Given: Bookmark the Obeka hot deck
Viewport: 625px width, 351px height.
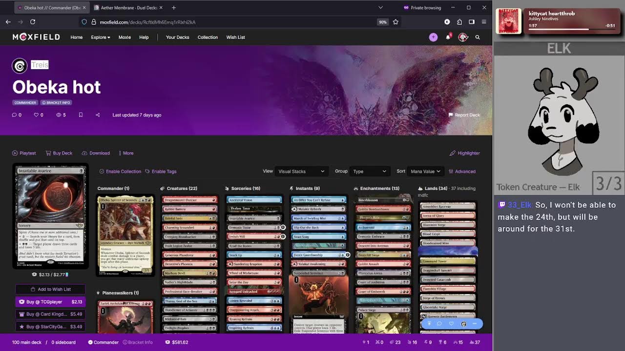Looking at the screenshot, I should point(81,115).
